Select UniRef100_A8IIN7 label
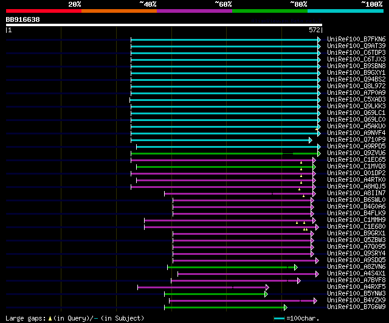Image resolution: width=389 pixels, height=323 pixels. [356, 193]
